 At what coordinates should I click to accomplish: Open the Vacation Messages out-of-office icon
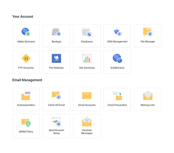[87, 122]
